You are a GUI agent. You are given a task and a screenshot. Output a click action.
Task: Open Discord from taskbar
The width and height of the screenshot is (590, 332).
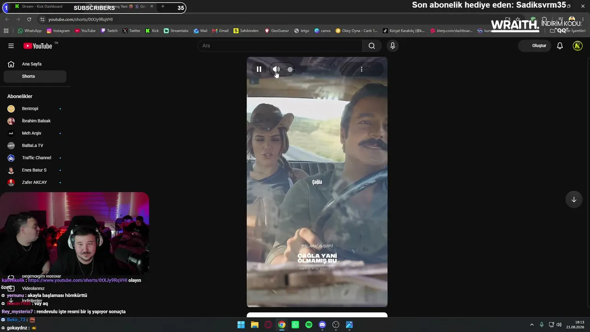tap(322, 325)
